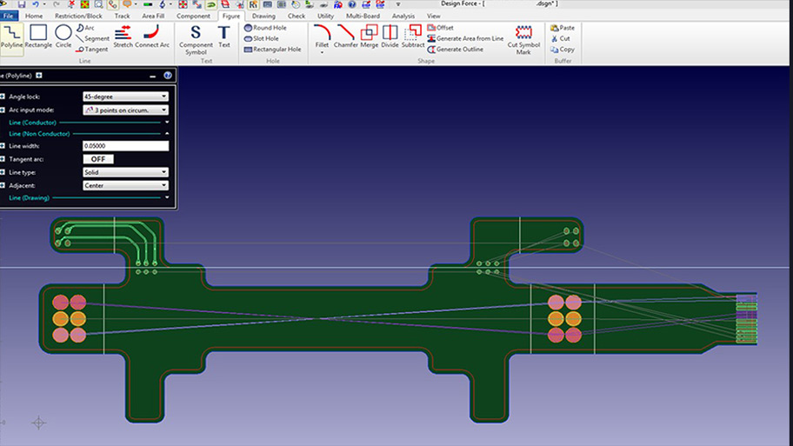Open the Line type dropdown

pos(125,172)
